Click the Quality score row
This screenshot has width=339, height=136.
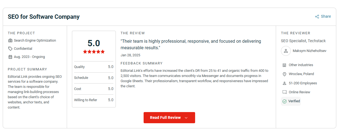click(x=94, y=67)
